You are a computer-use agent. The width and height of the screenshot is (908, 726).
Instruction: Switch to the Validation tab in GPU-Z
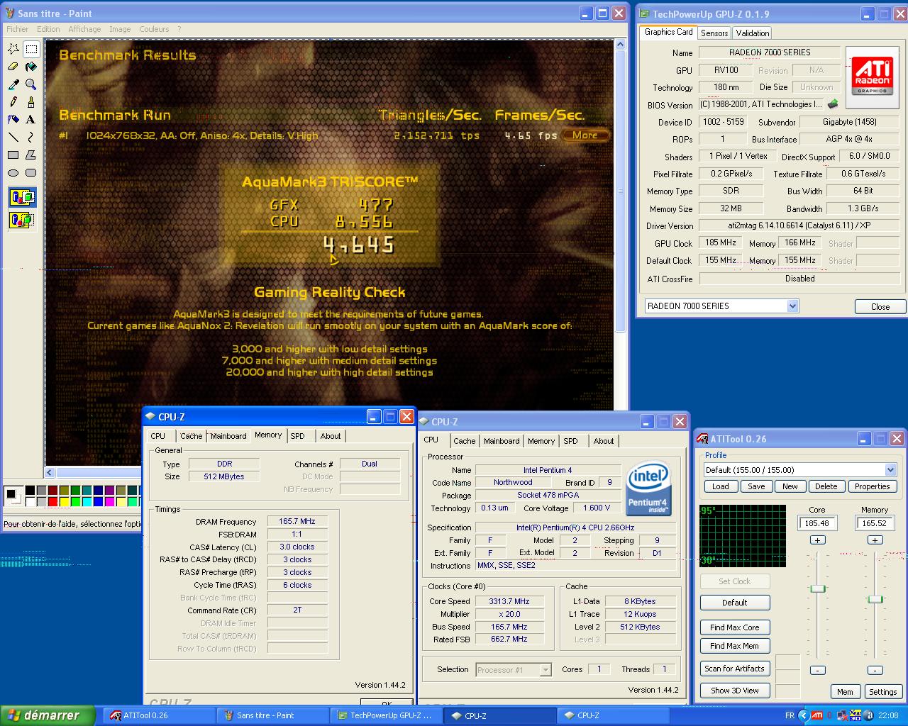tap(753, 33)
